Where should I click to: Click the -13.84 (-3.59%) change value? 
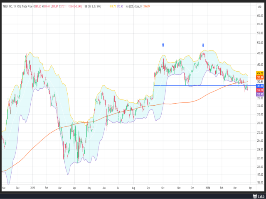[74, 7]
